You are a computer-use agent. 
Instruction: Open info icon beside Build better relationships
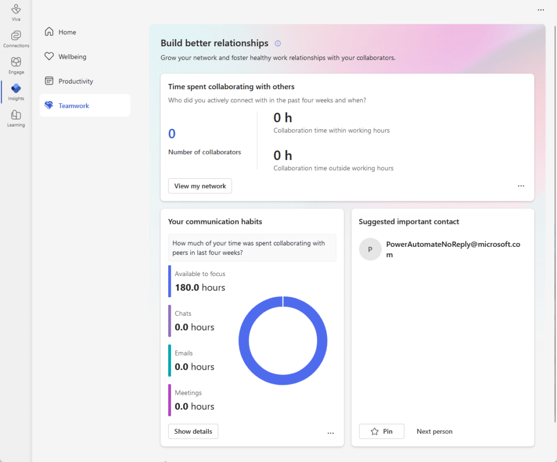point(278,43)
